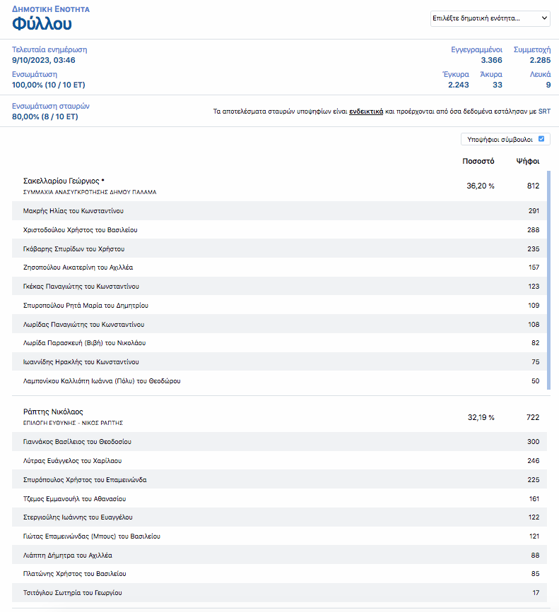Toggle the 'Υποψήφιοι σύμβουλοι' checkbox

point(541,140)
